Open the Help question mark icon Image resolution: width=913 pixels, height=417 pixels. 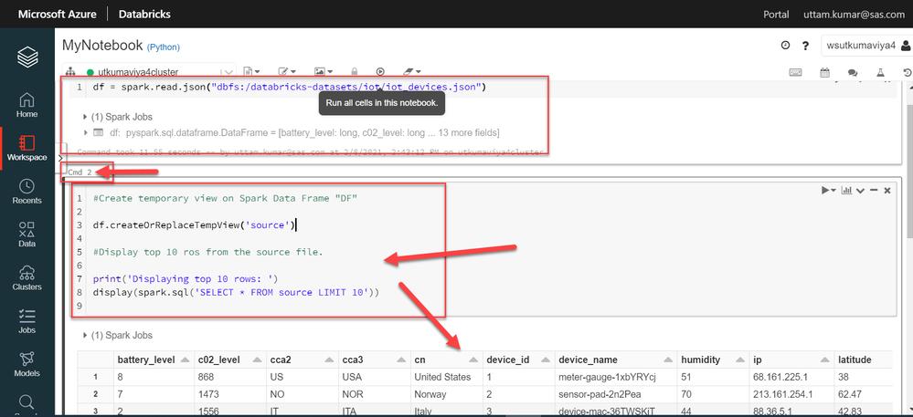(806, 46)
